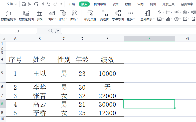Select column A header
The width and height of the screenshot is (196, 122).
pos(15,39)
